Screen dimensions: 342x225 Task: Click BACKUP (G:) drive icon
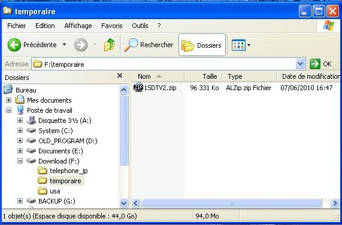pyautogui.click(x=31, y=201)
